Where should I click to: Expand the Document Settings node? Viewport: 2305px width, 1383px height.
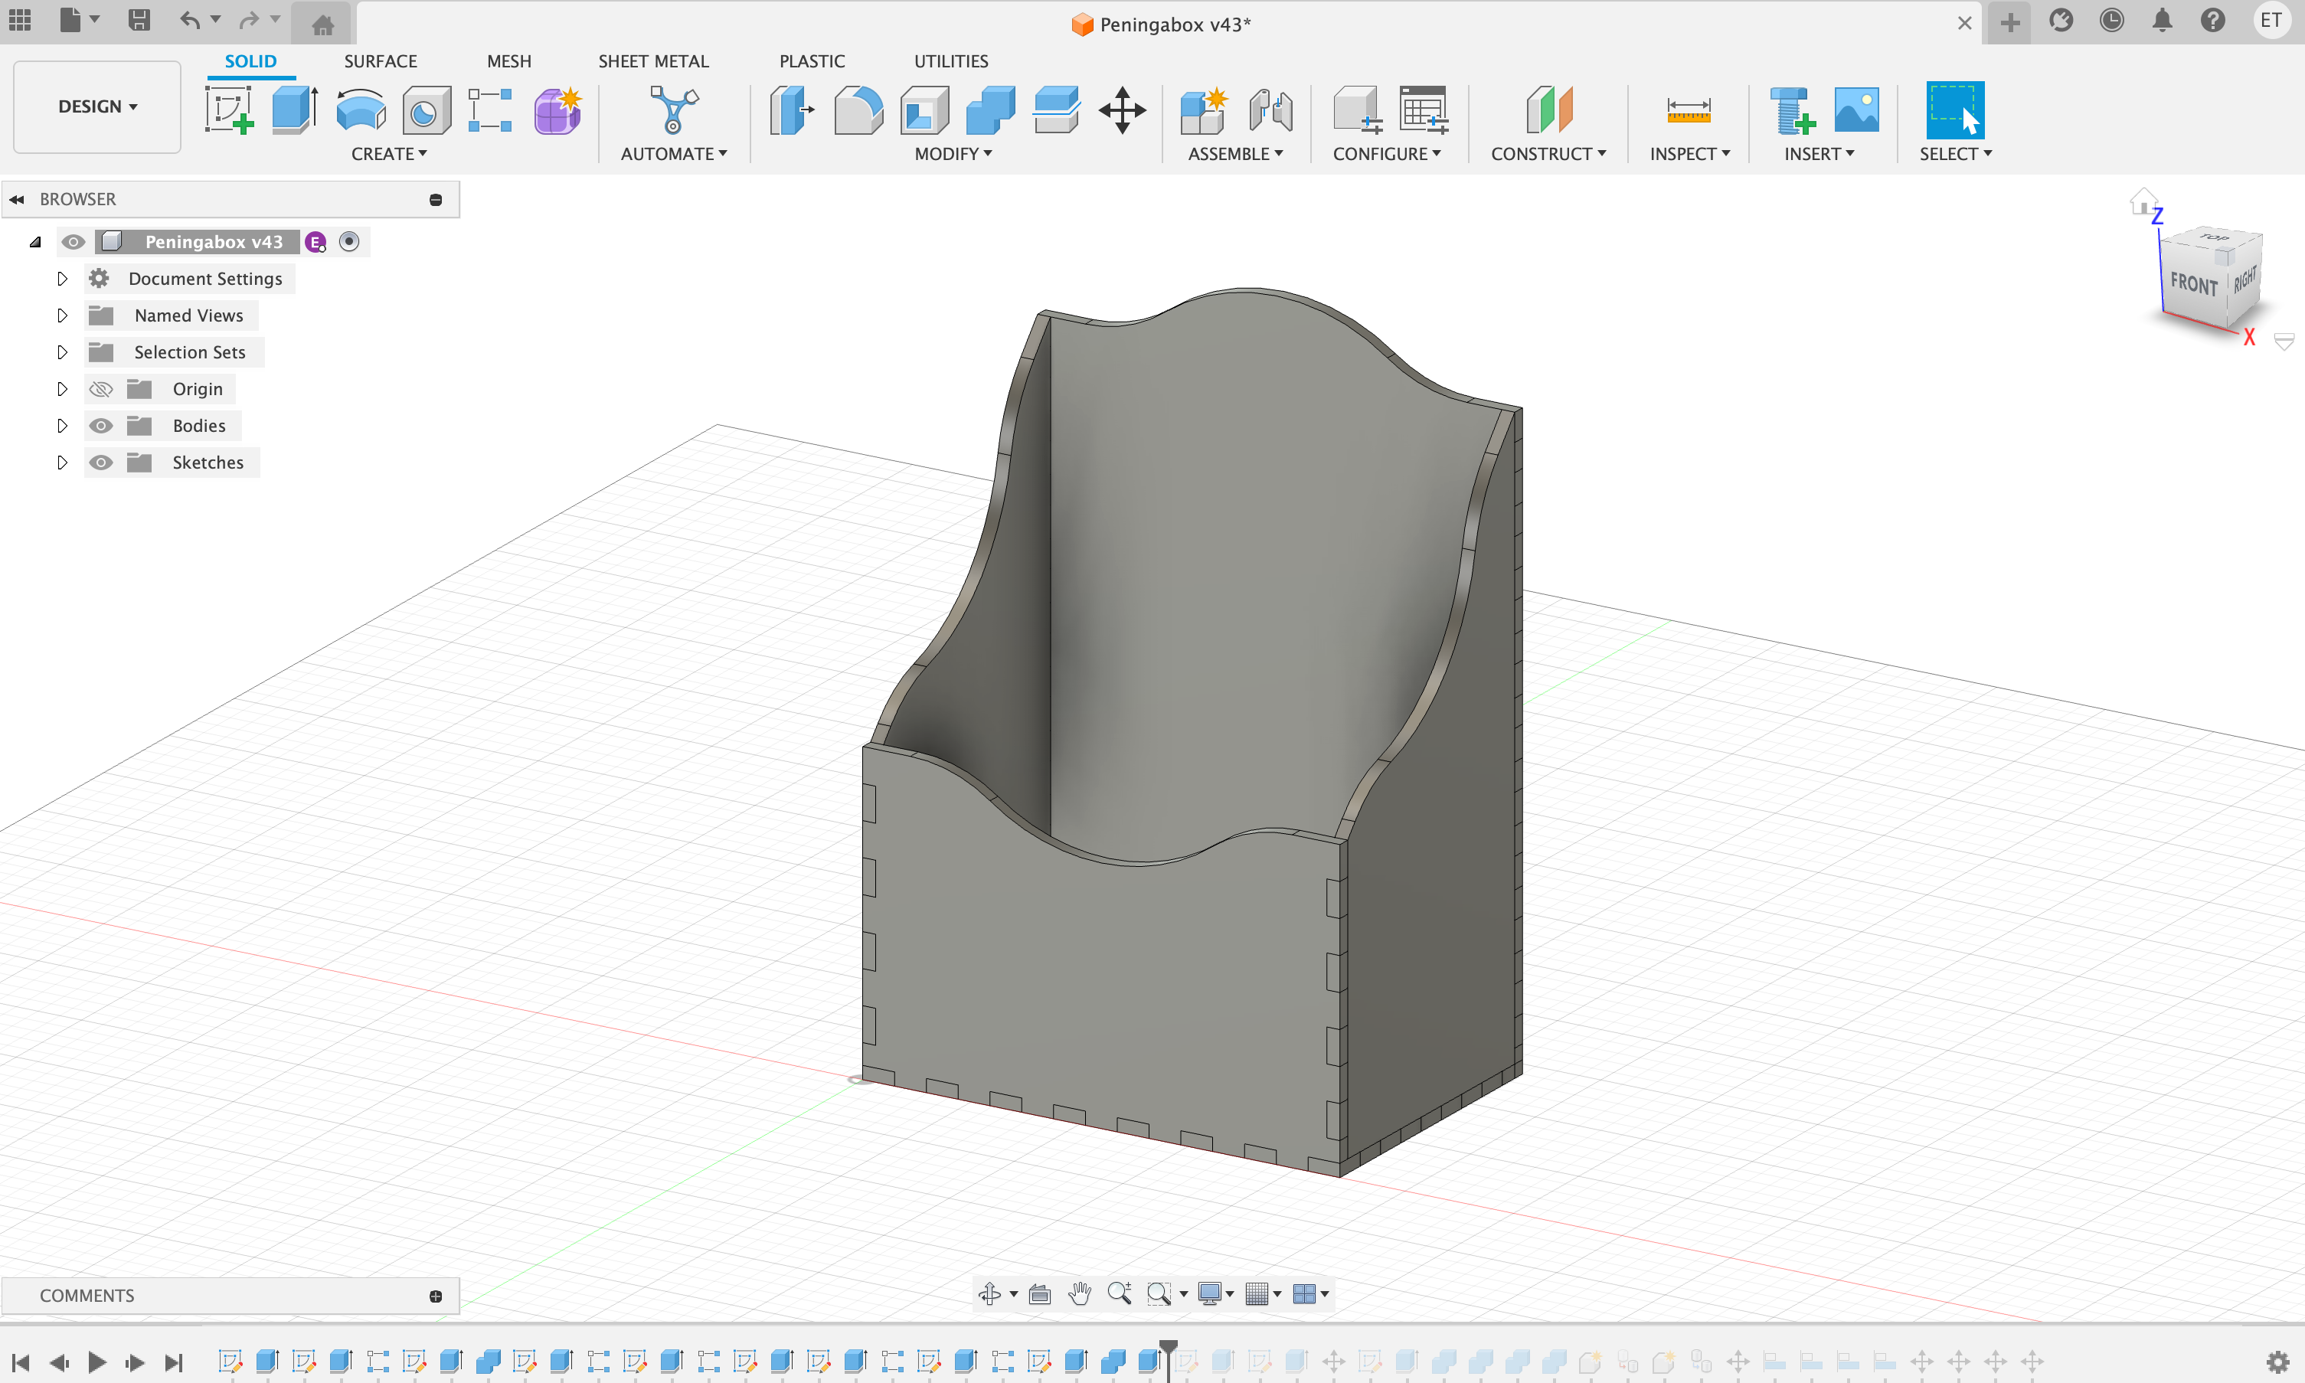click(x=63, y=279)
